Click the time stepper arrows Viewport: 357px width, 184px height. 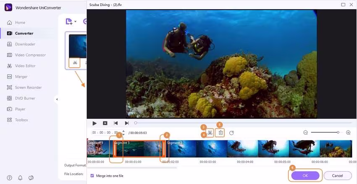[123, 132]
